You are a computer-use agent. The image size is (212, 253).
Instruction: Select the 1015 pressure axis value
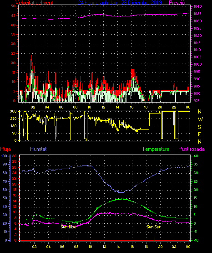(x=197, y=43)
